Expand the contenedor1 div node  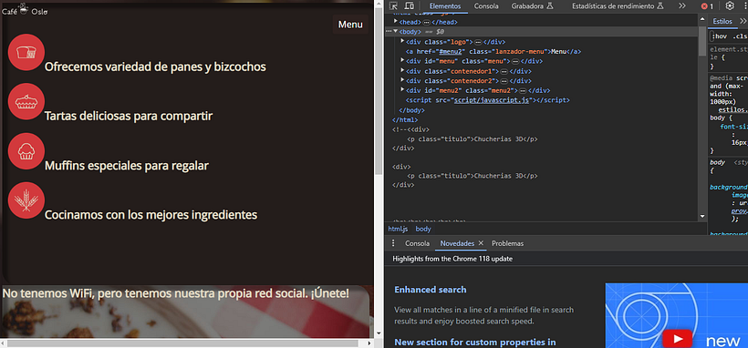coord(402,70)
